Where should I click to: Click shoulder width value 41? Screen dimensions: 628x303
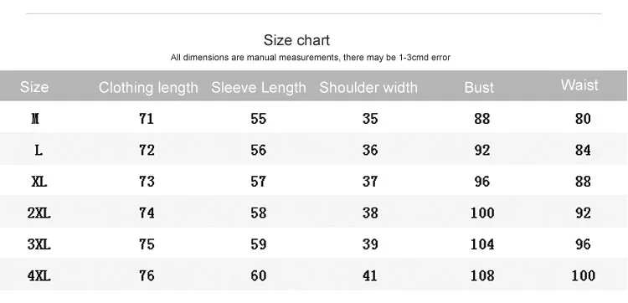click(369, 275)
